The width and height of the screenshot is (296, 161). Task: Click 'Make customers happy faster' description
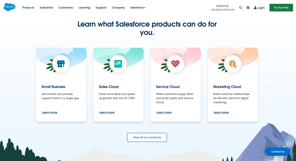175,98
